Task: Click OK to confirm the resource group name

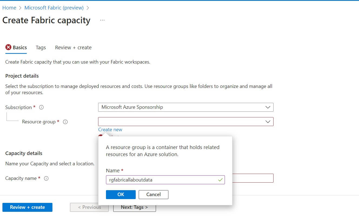Action: 121,194
